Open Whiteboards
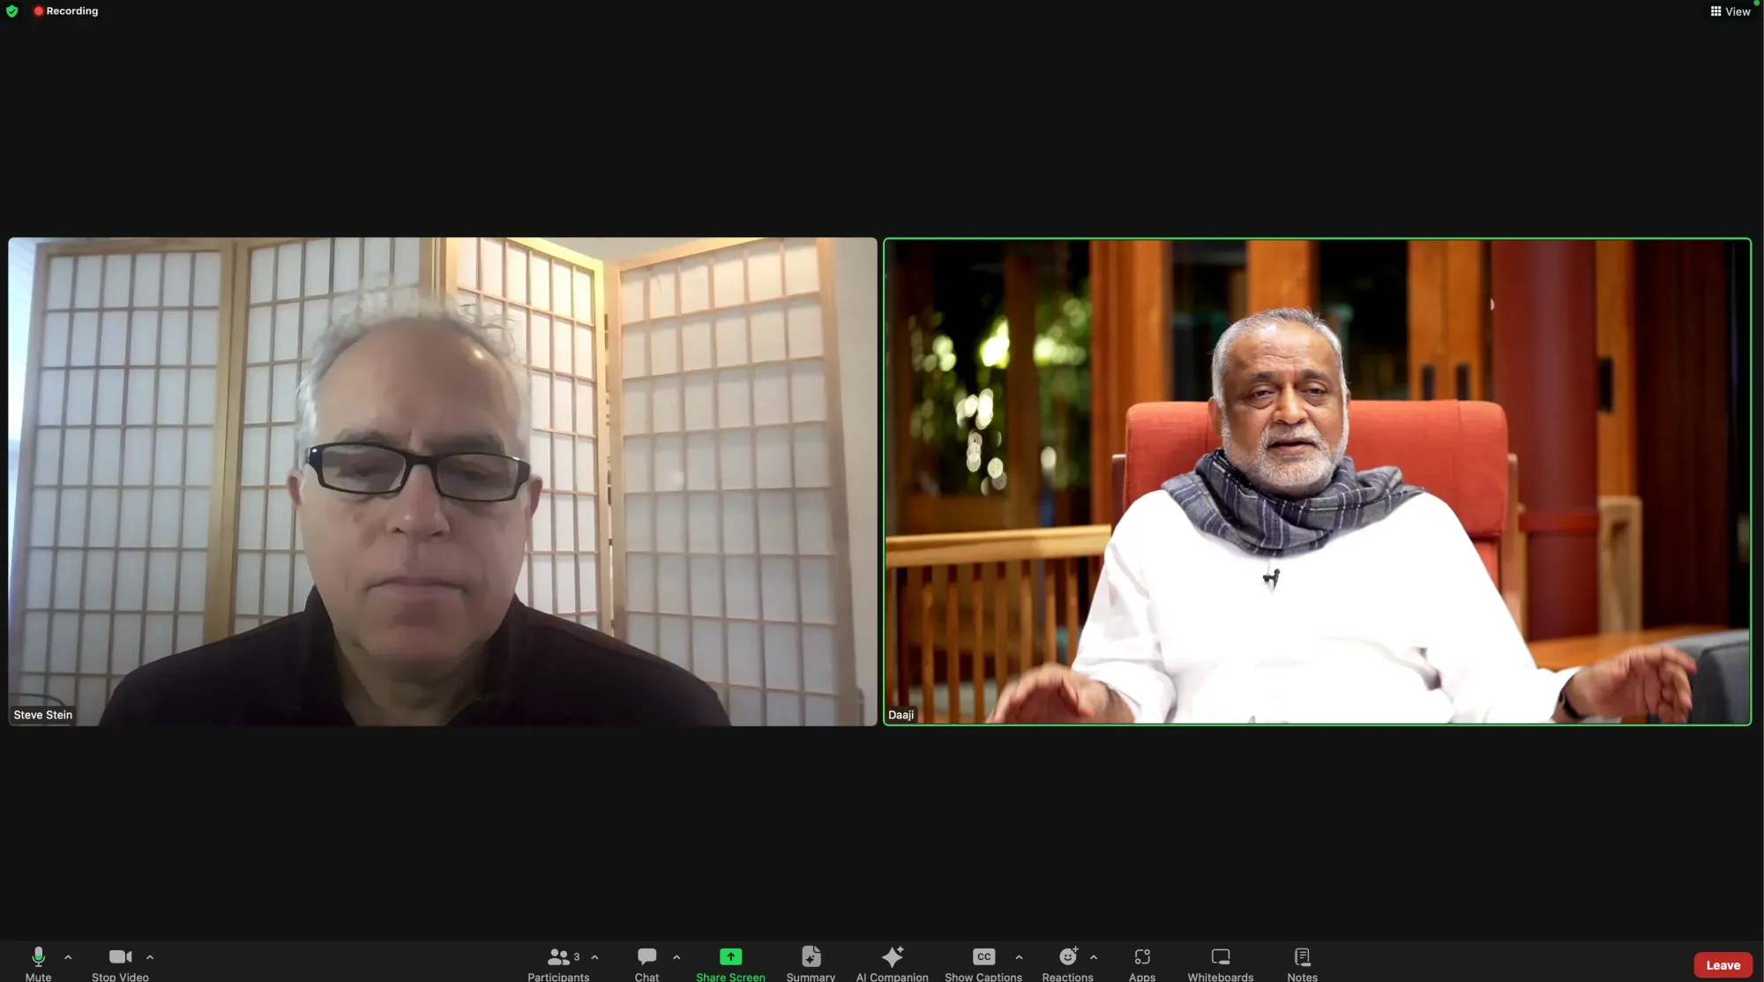This screenshot has height=982, width=1764. [1220, 963]
